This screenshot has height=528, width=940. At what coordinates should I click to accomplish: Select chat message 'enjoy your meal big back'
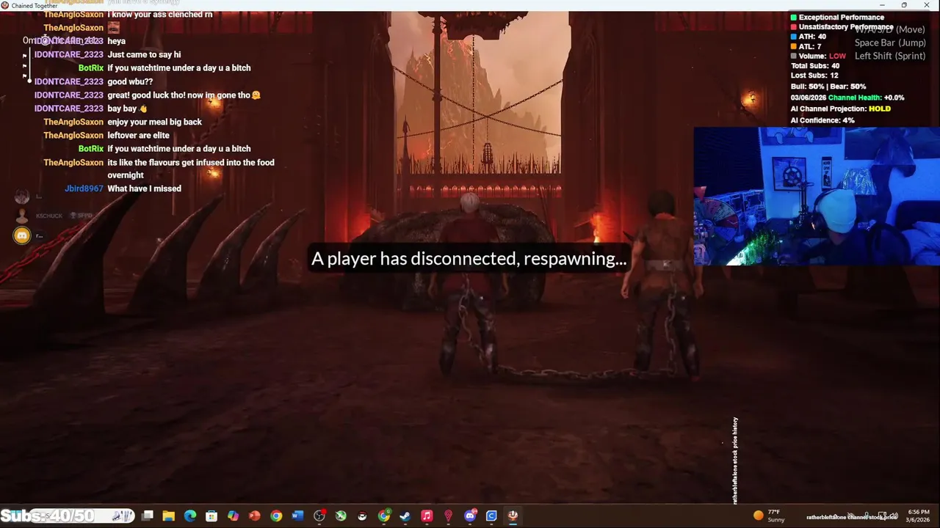click(x=154, y=122)
